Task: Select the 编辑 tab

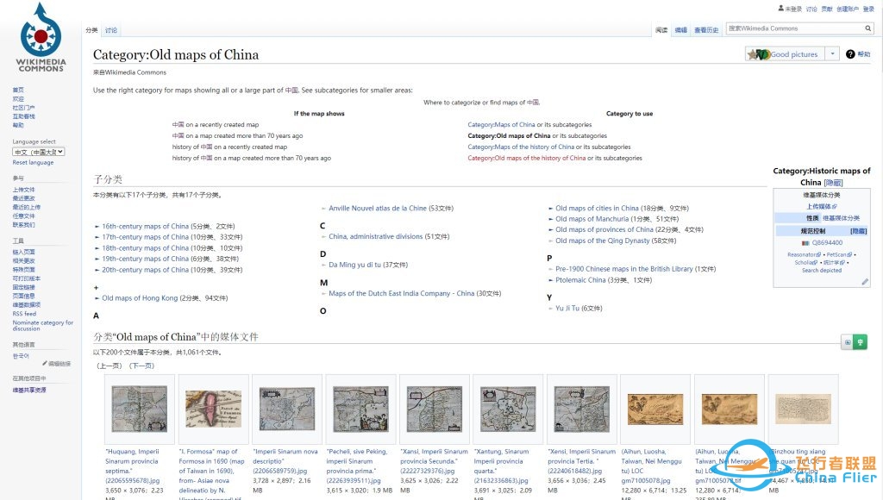Action: [x=681, y=30]
